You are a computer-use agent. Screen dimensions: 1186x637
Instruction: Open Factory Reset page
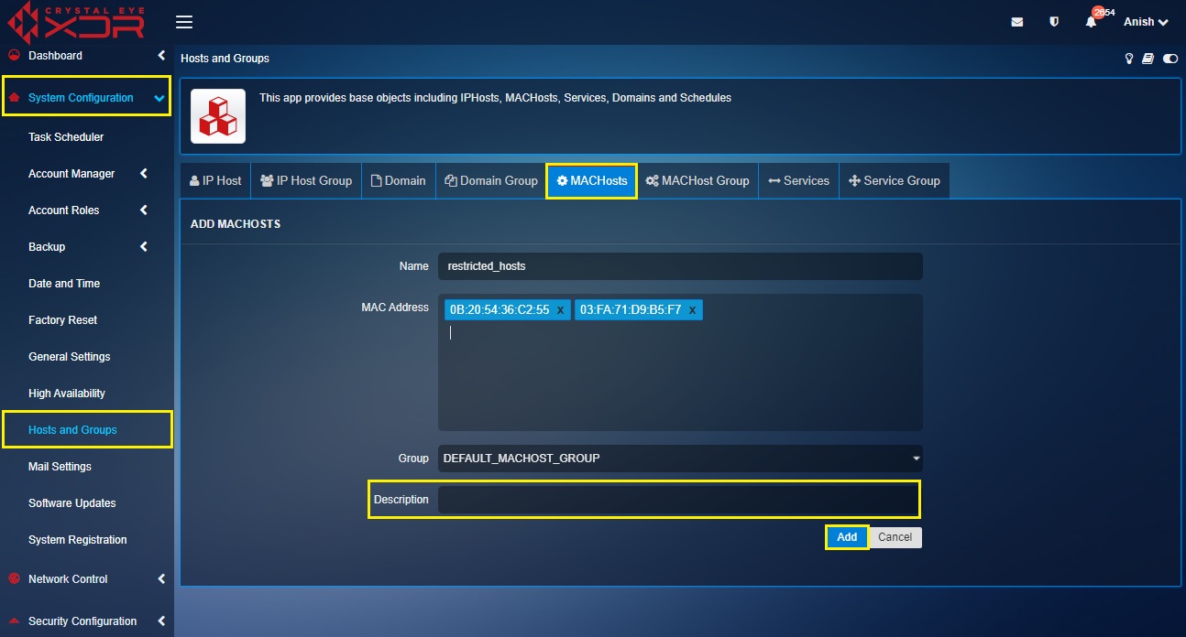pyautogui.click(x=62, y=320)
